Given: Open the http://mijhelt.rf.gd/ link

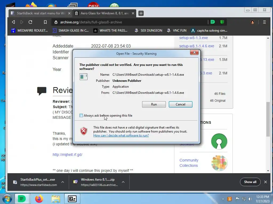Looking at the screenshot, I should [67, 155].
